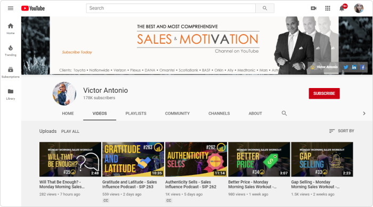The image size is (373, 207).
Task: Open Subscriptions in sidebar
Action: [11, 73]
